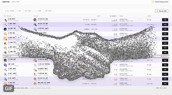Open the Order Book tab
The height and width of the screenshot is (95, 172).
15,2
